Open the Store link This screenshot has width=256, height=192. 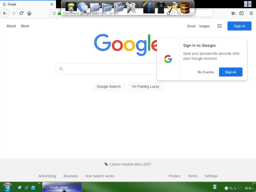(25, 26)
